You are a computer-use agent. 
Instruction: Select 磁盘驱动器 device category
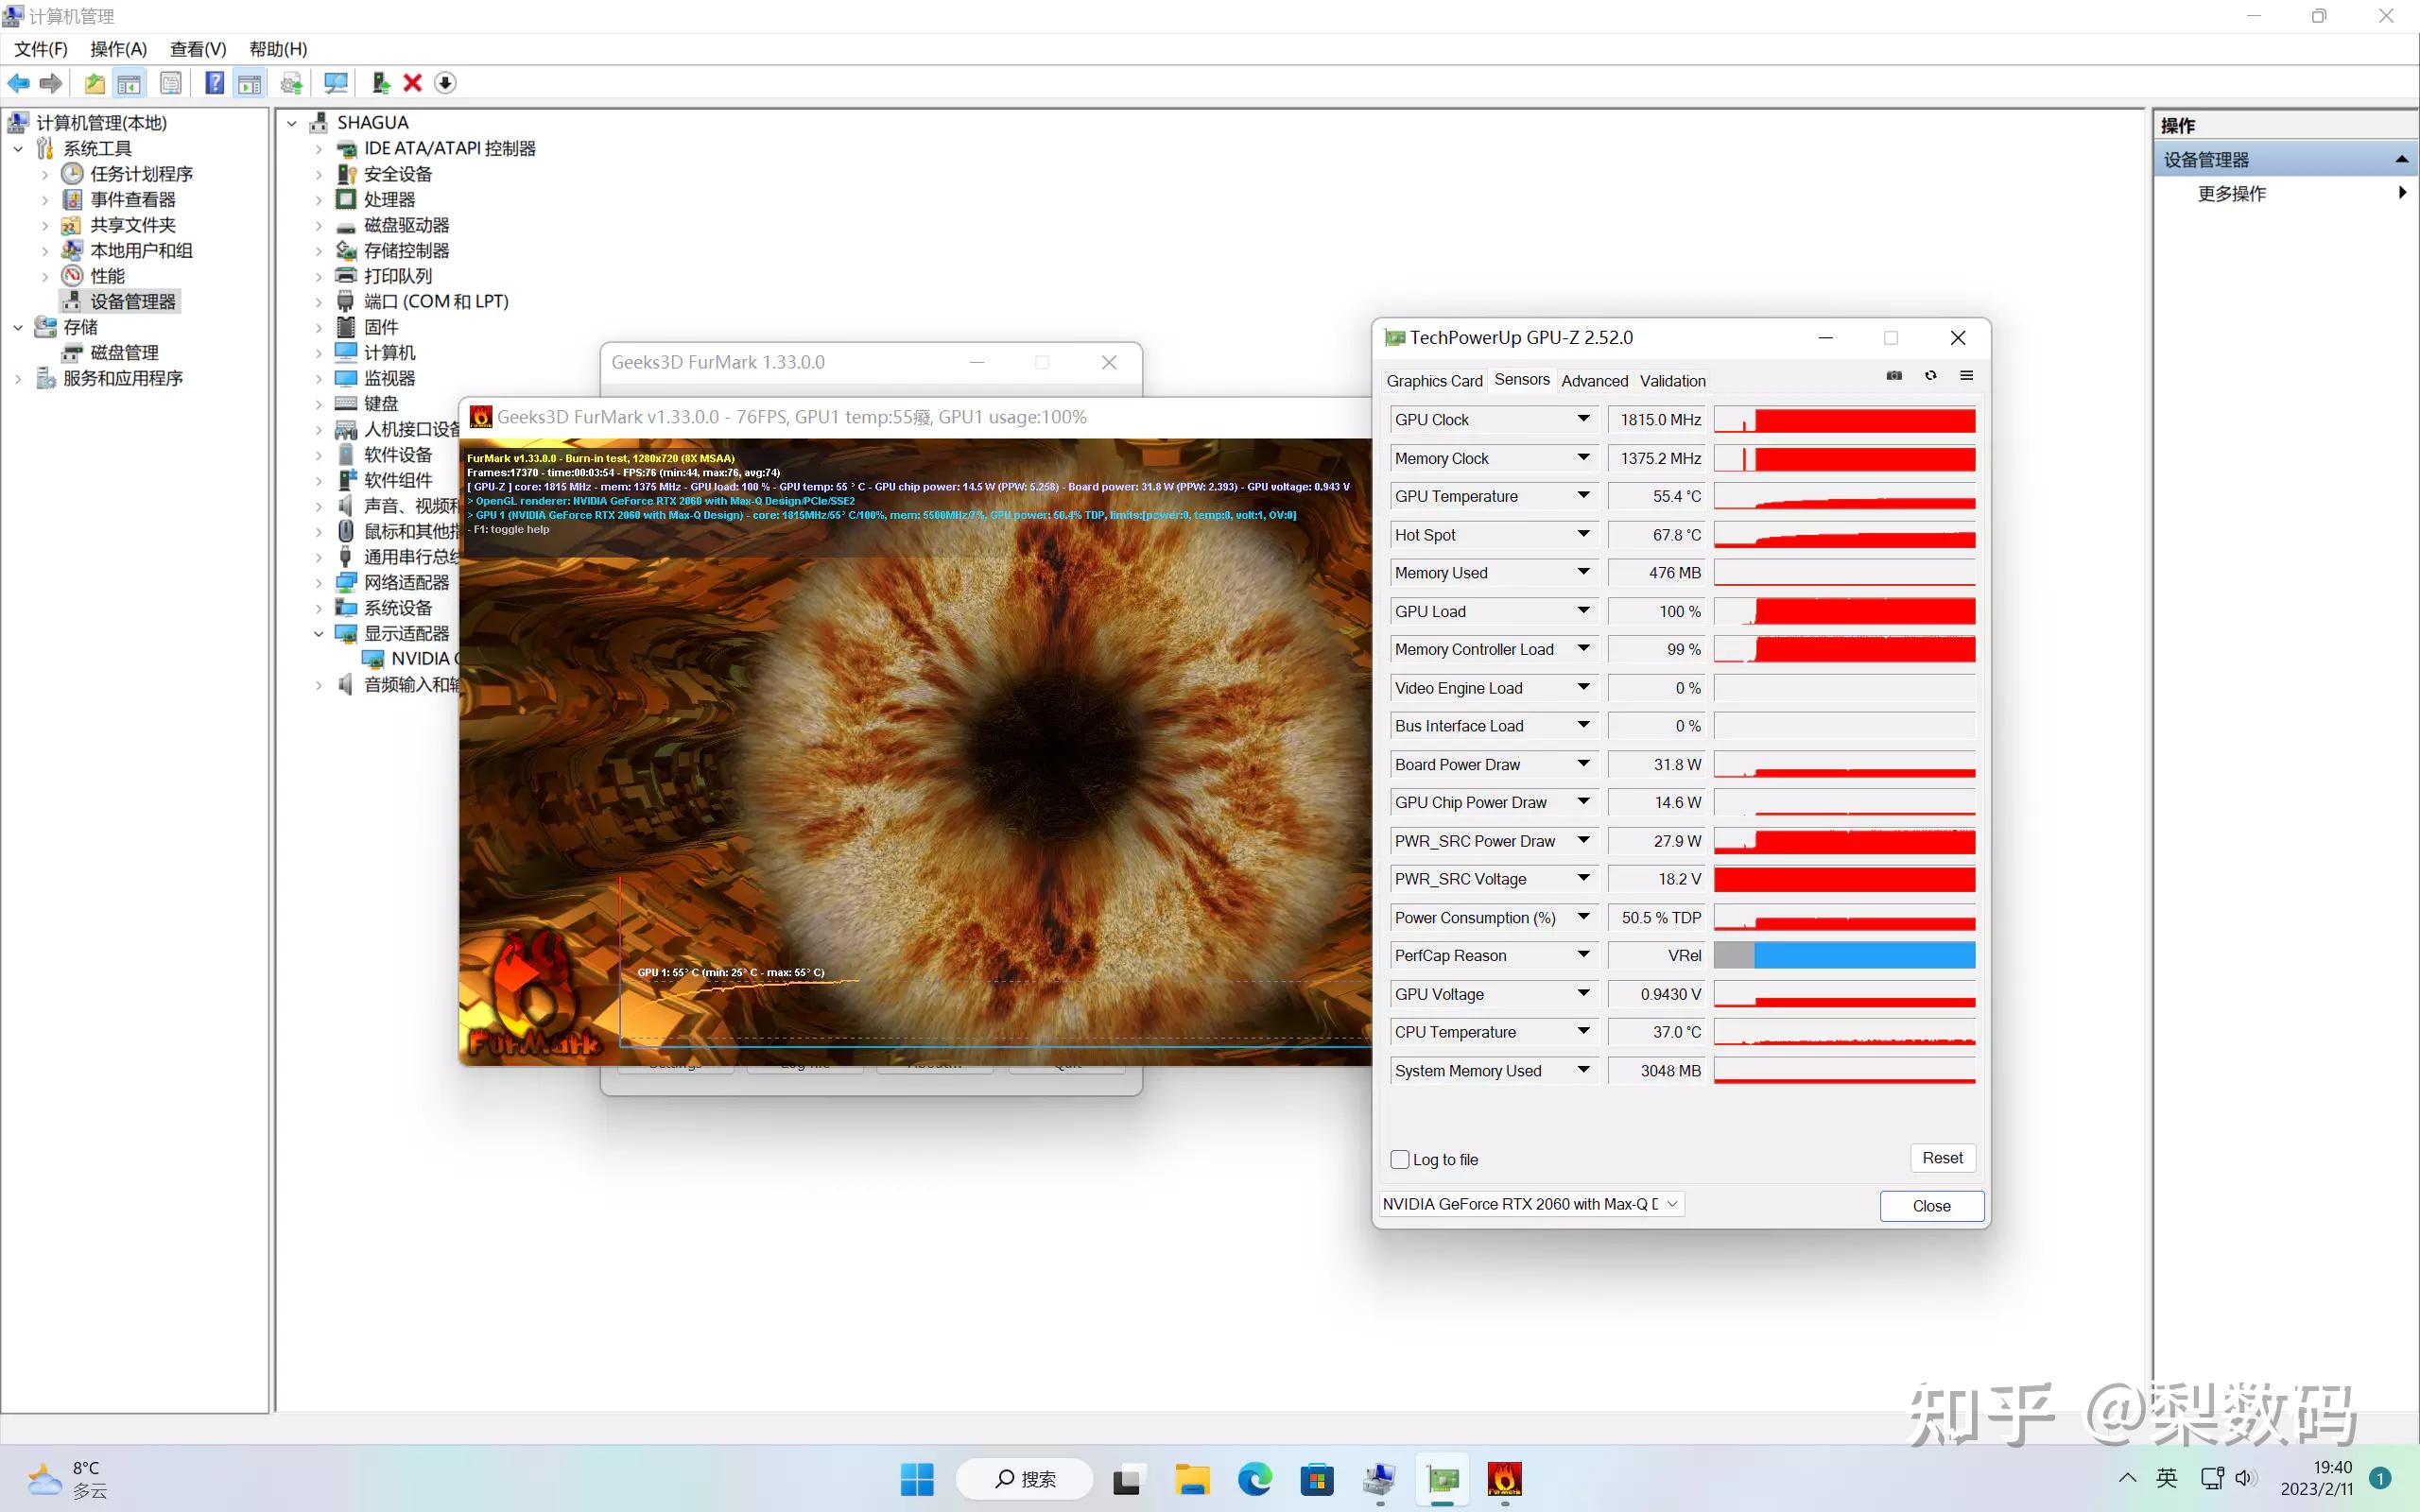pos(406,225)
